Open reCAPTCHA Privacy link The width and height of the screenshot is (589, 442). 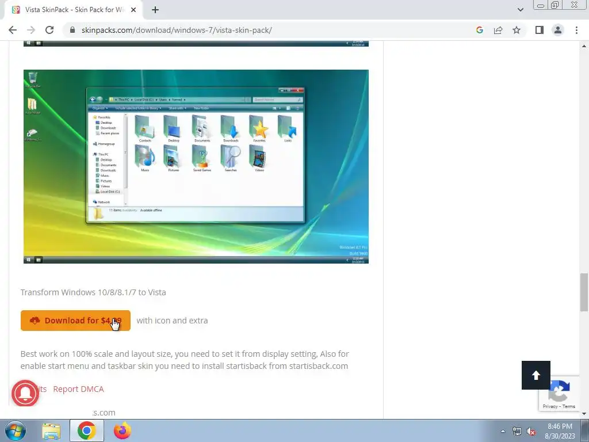coord(550,406)
